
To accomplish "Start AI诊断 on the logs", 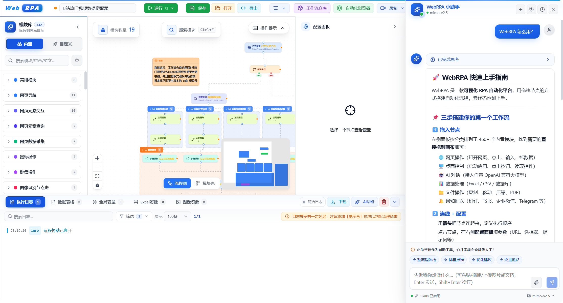I will click(365, 202).
